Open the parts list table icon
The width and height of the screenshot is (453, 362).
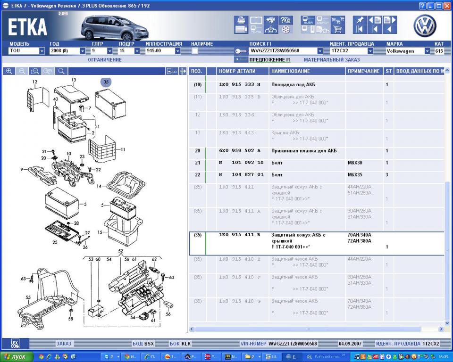pyautogui.click(x=241, y=29)
